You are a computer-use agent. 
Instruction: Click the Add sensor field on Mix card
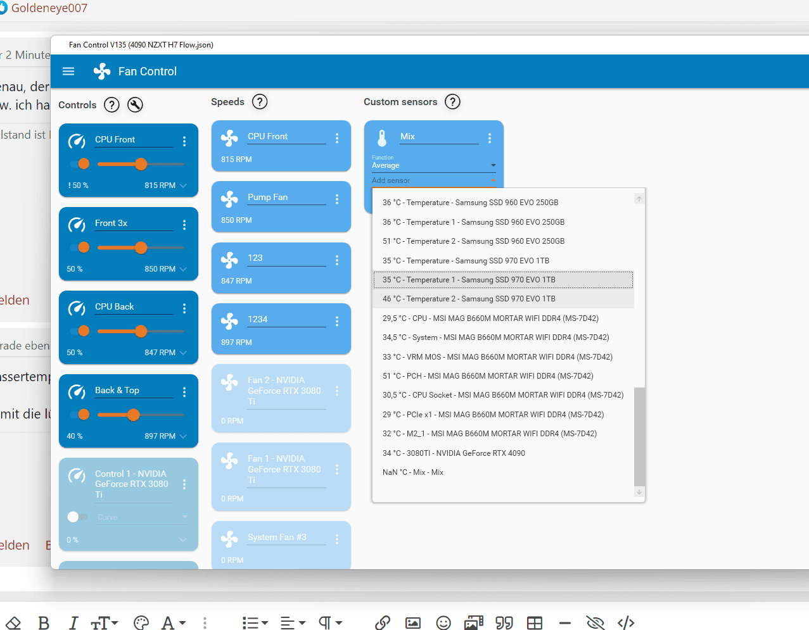[x=434, y=180]
